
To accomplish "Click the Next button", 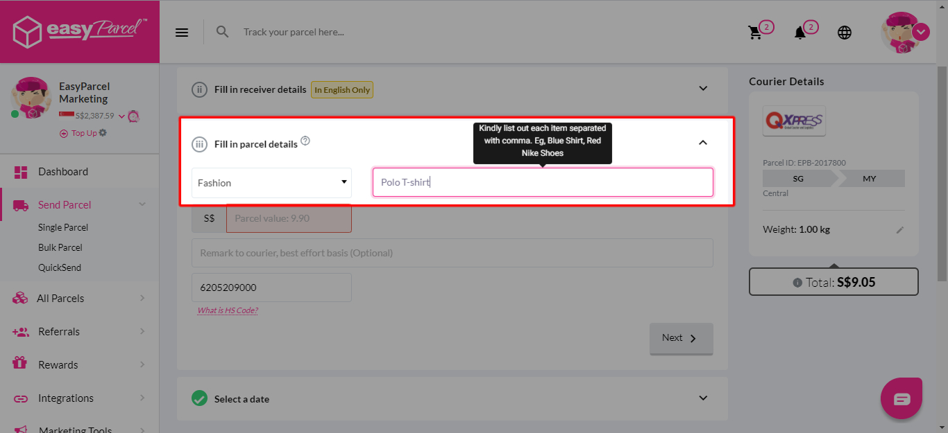I will (x=681, y=339).
